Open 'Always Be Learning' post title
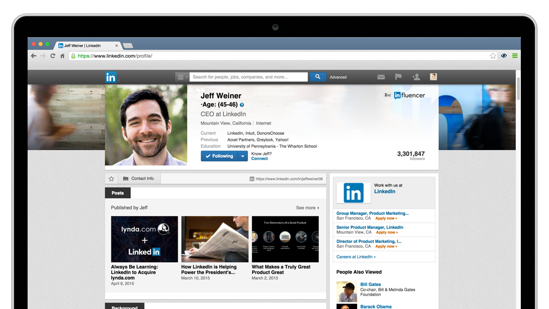The height and width of the screenshot is (309, 549). [134, 272]
